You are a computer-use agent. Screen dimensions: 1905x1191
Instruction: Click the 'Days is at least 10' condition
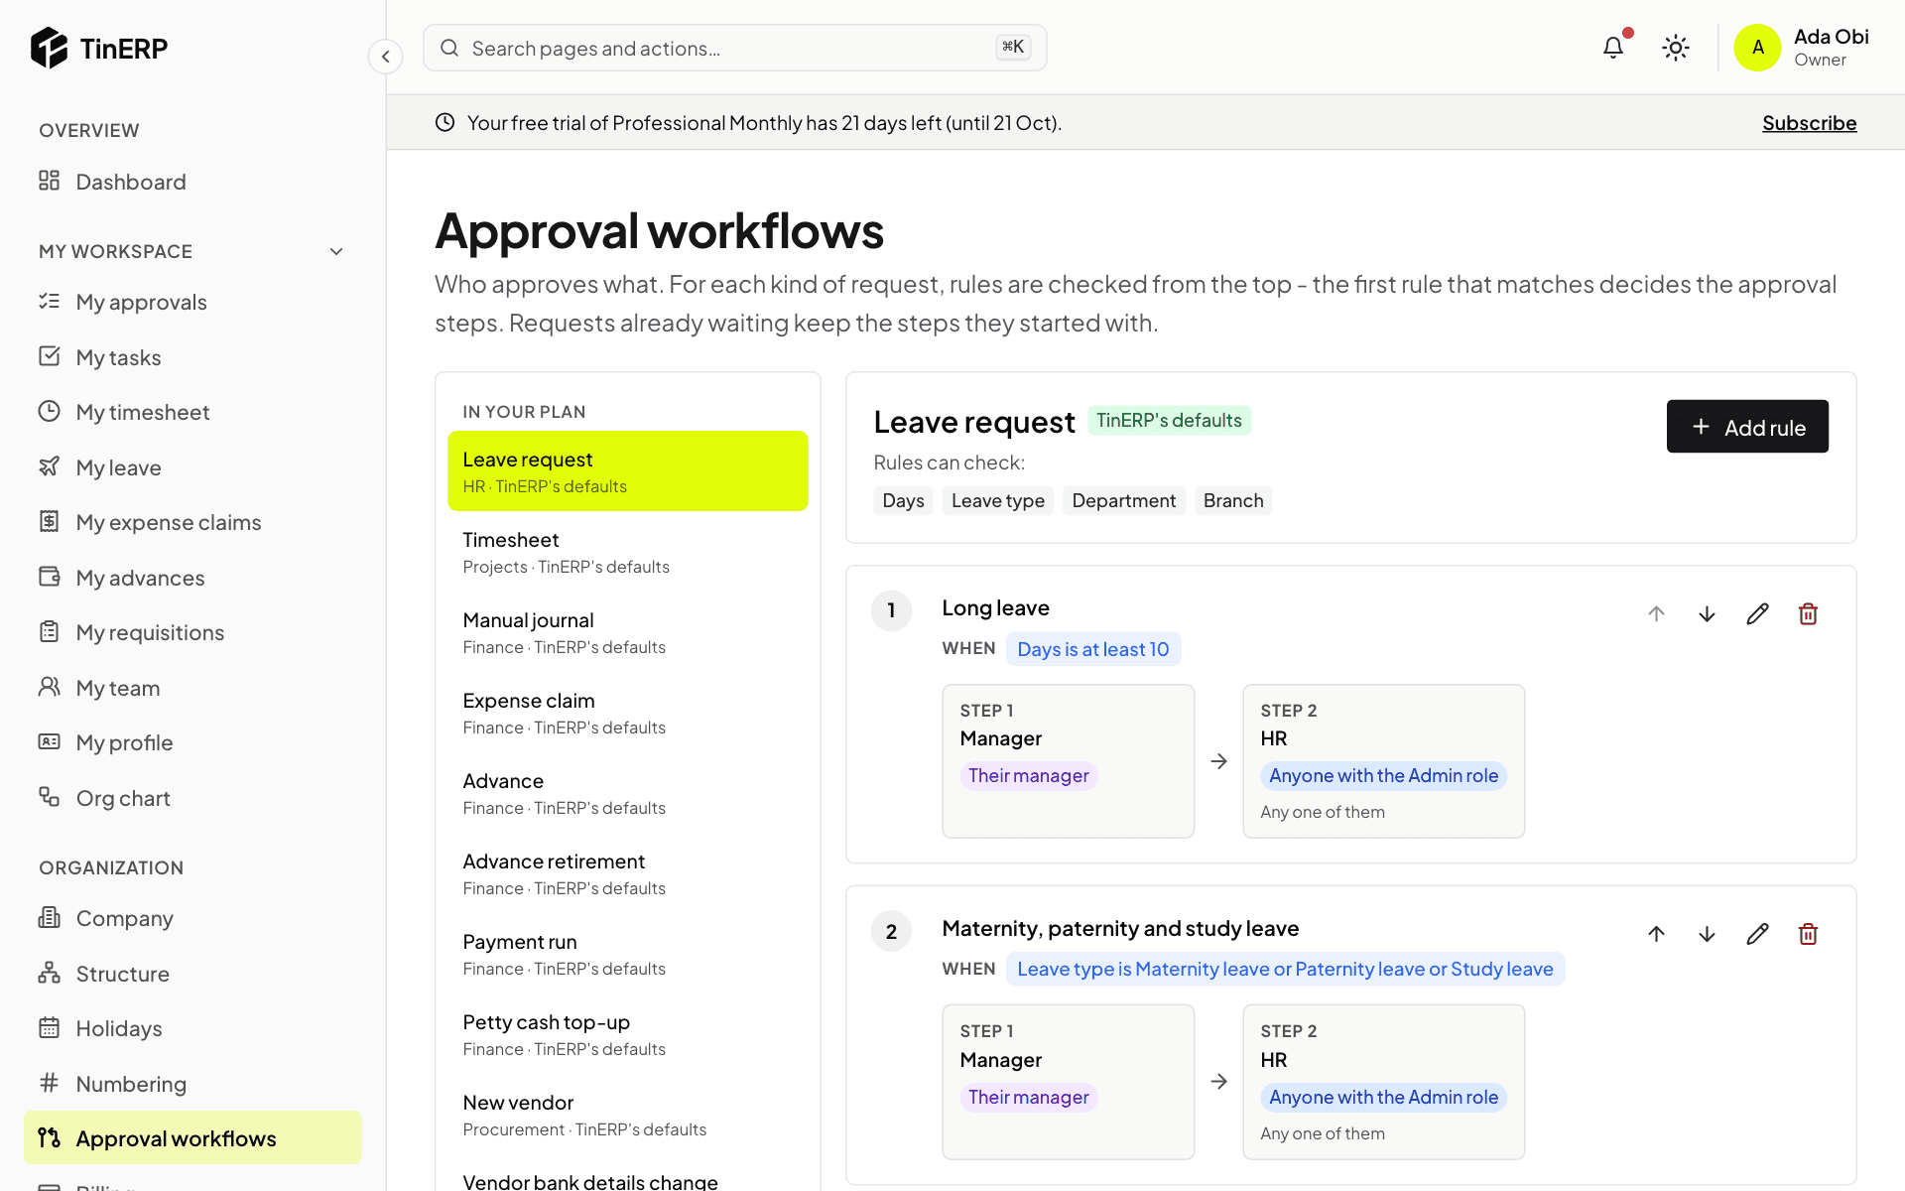tap(1093, 649)
